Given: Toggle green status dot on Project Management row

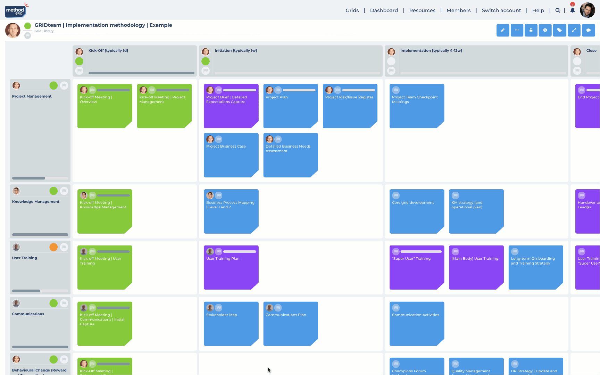Looking at the screenshot, I should 53,85.
